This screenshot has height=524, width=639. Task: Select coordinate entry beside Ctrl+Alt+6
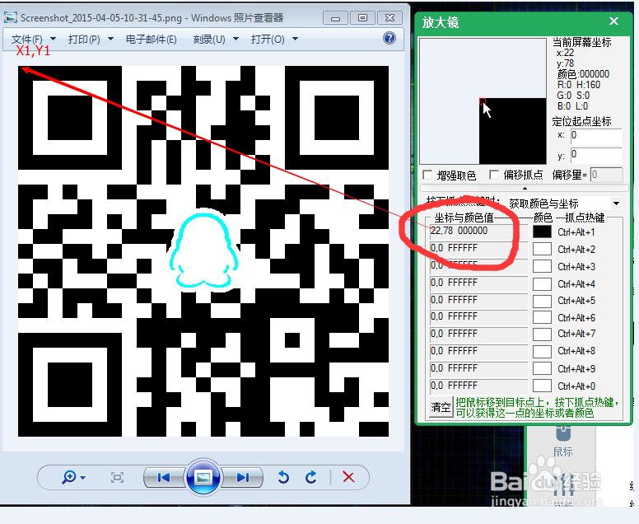pos(478,317)
